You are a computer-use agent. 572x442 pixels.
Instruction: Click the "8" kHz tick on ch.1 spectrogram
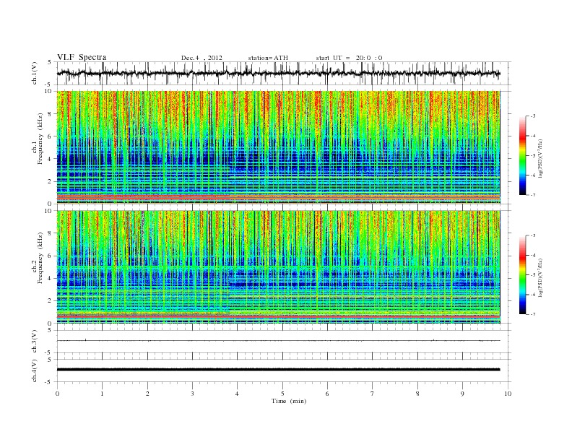(50, 114)
